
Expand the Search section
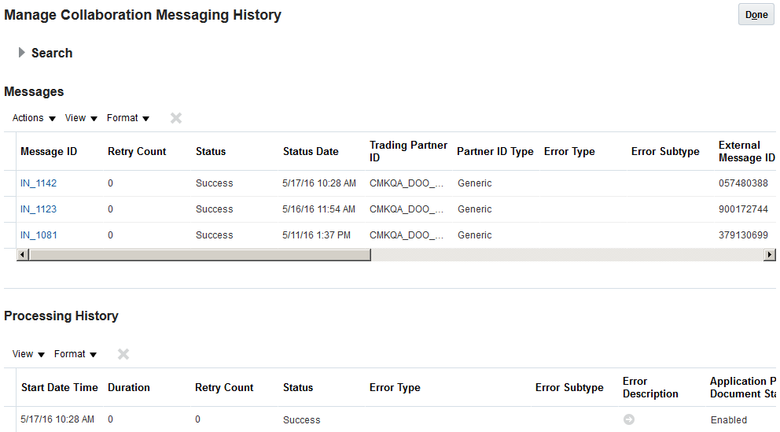pyautogui.click(x=22, y=53)
